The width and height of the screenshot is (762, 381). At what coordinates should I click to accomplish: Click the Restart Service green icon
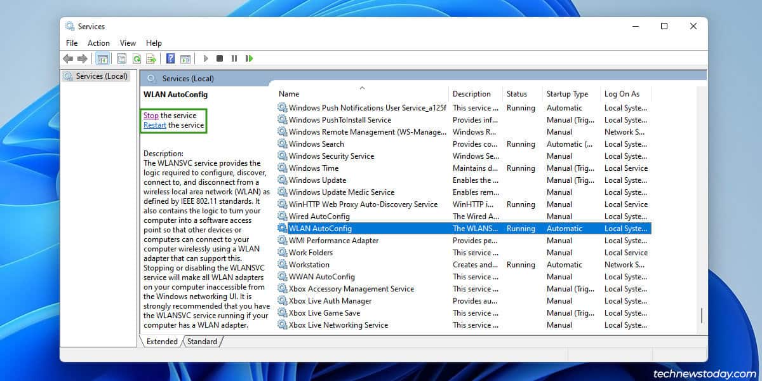pyautogui.click(x=249, y=58)
